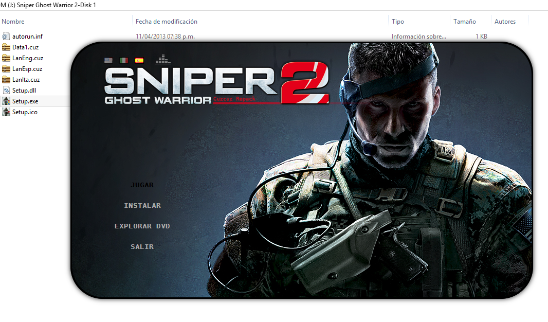Select the autorun.inf file name
Screen dimensions: 548x322
click(27, 37)
